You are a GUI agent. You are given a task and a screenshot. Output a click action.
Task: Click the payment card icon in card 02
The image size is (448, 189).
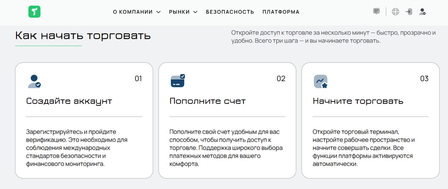click(178, 81)
